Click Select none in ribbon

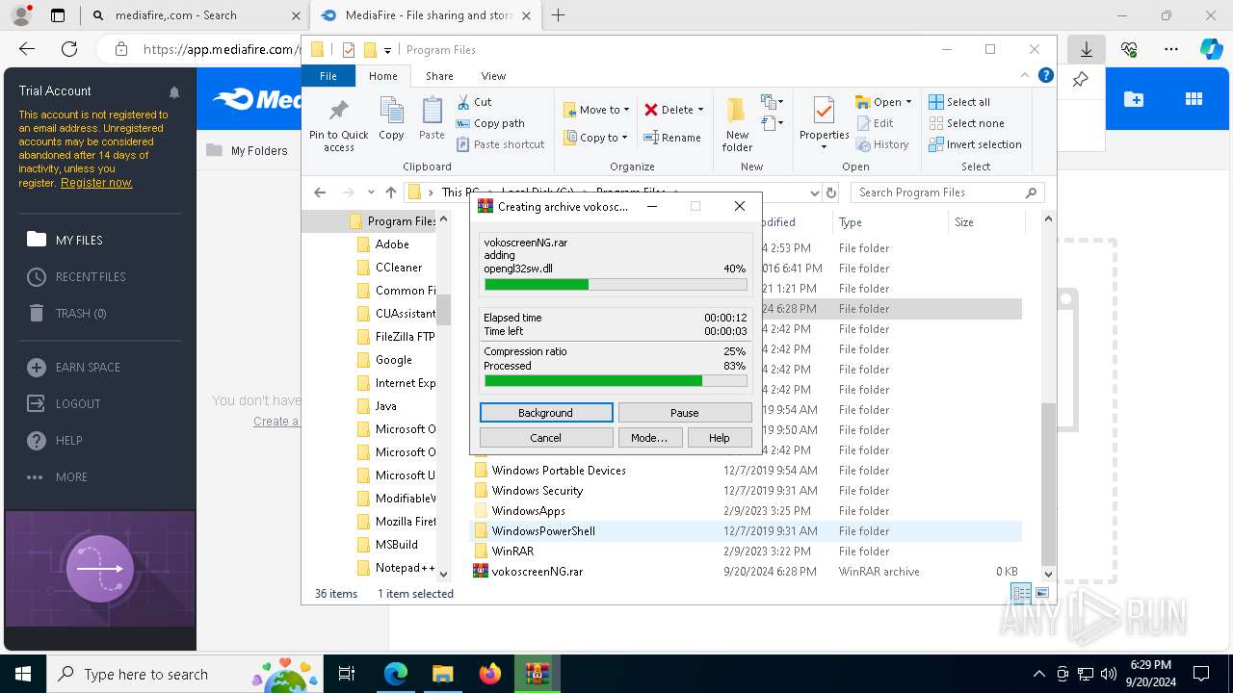pyautogui.click(x=966, y=123)
